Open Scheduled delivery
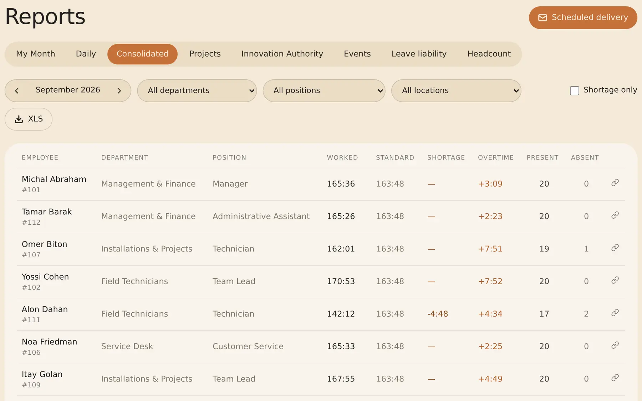Image resolution: width=642 pixels, height=401 pixels. pos(583,17)
